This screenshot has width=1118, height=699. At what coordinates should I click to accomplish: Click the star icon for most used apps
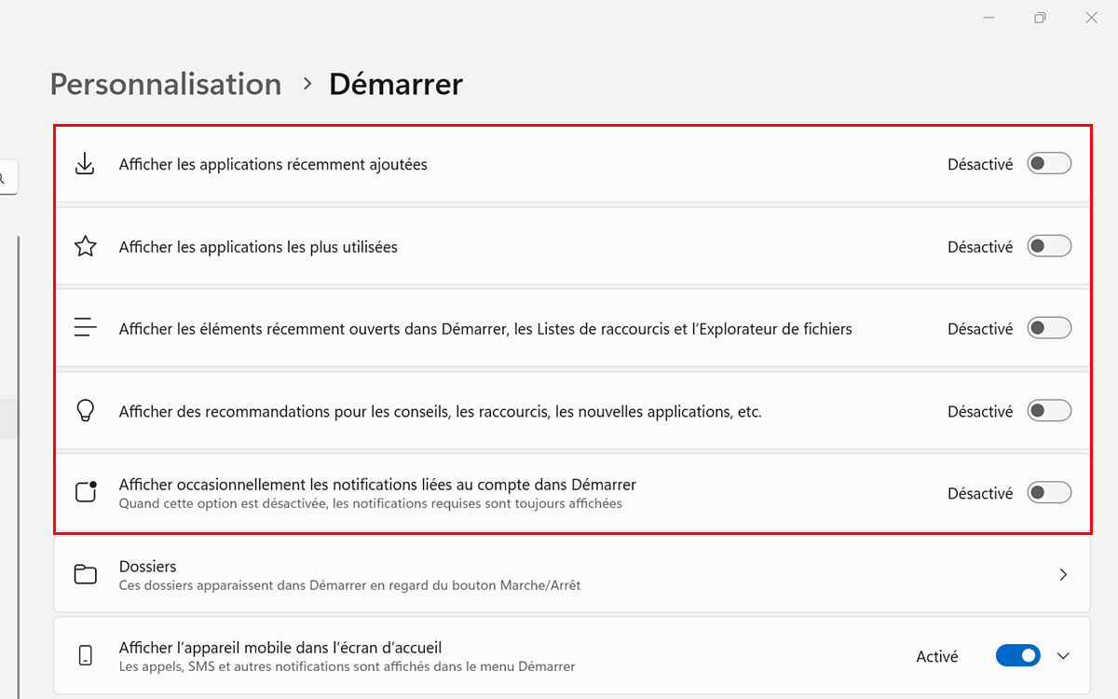(85, 247)
